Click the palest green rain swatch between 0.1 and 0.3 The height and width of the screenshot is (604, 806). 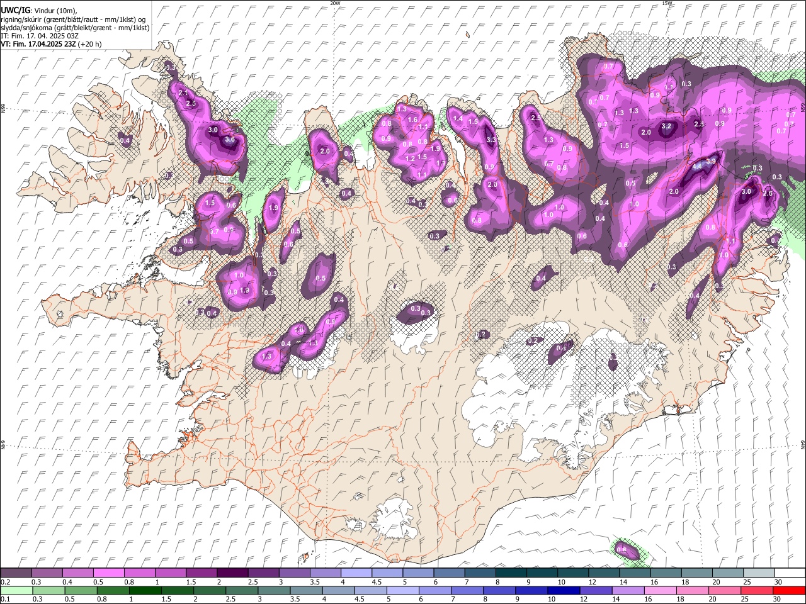pyautogui.click(x=16, y=590)
